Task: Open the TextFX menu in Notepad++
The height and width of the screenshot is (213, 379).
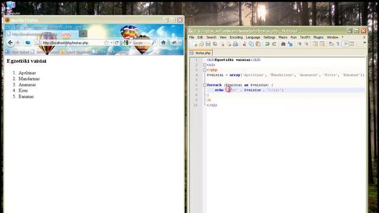Action: pos(305,37)
